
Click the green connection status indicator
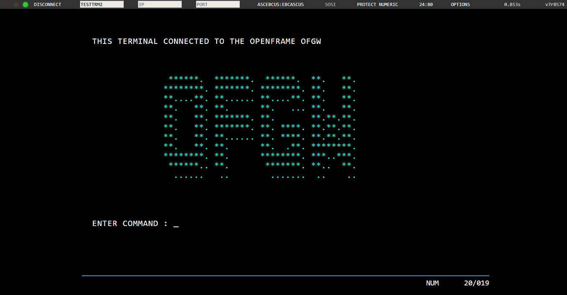point(26,5)
